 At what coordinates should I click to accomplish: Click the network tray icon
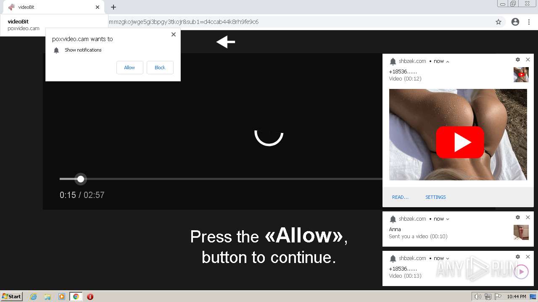coord(488,297)
